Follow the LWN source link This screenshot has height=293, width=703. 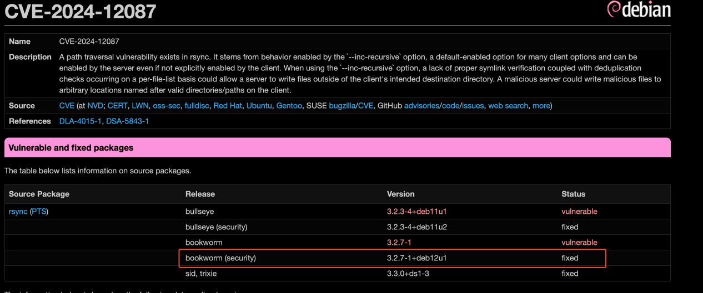140,106
